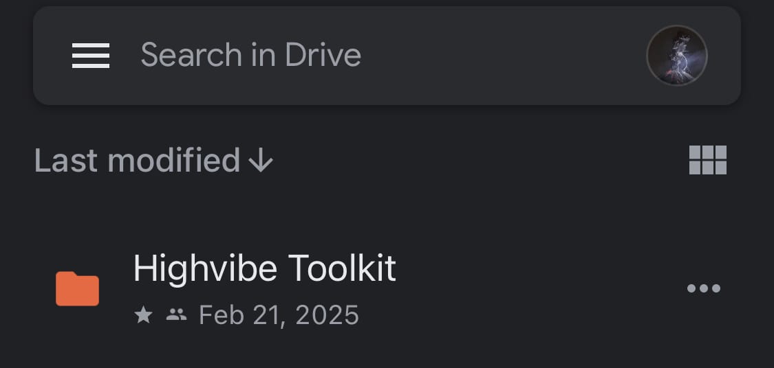Switch to grid view layout
The width and height of the screenshot is (774, 368).
[x=707, y=160]
